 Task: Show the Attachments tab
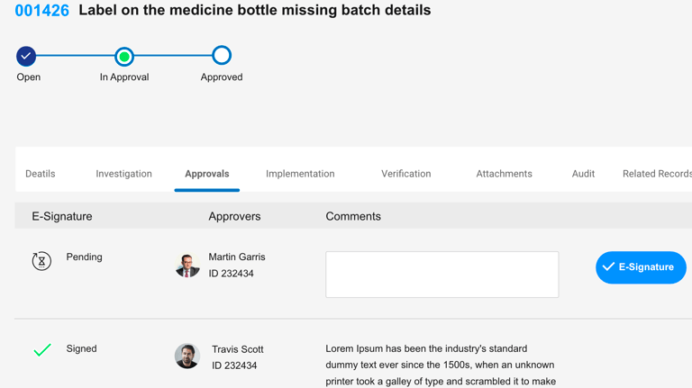click(x=504, y=174)
